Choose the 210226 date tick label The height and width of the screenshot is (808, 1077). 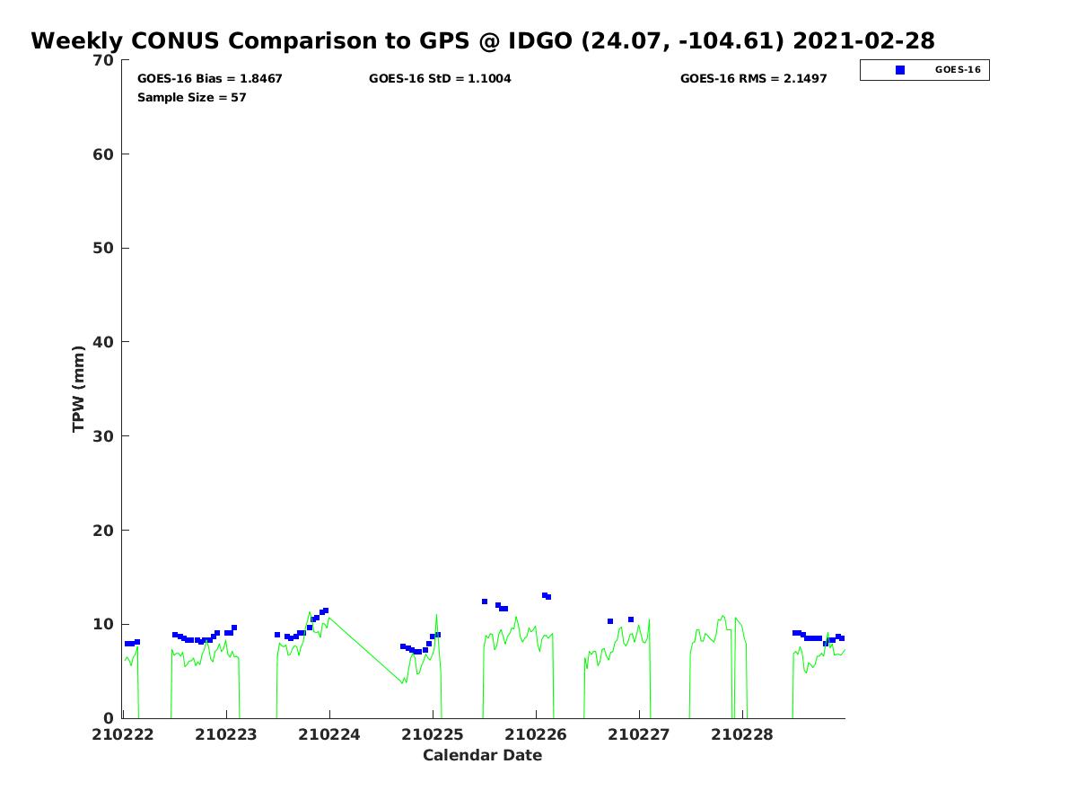[536, 734]
